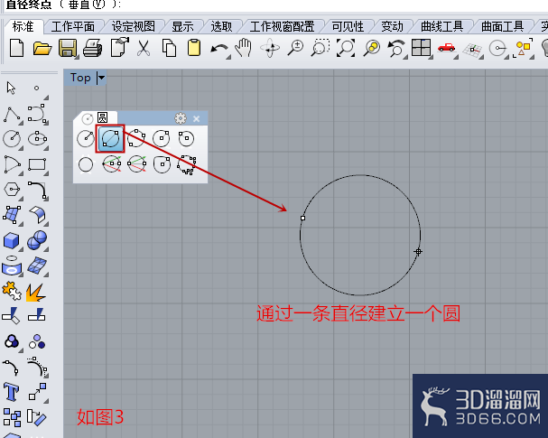Undo the last action
The height and width of the screenshot is (438, 548).
(219, 49)
